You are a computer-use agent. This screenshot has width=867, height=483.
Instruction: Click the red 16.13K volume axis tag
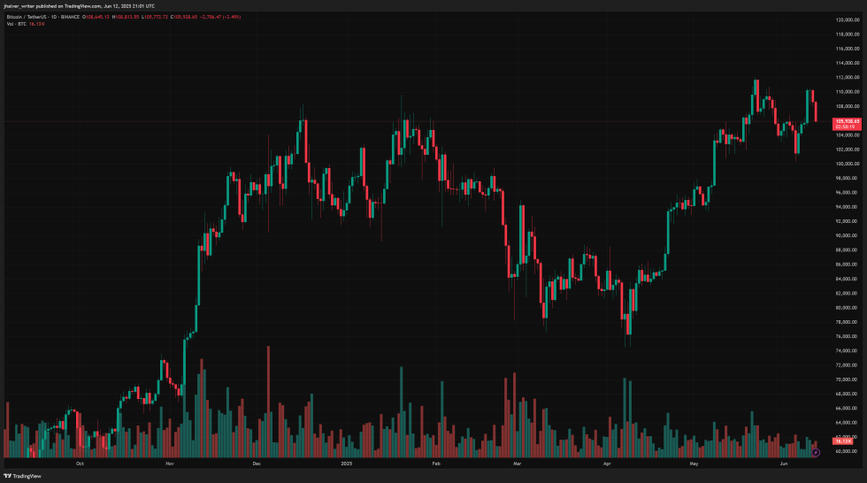[843, 440]
